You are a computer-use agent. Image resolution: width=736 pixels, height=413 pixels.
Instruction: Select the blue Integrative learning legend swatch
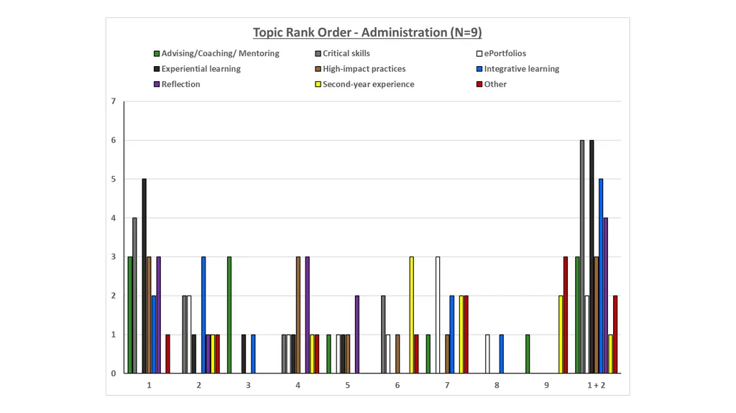pyautogui.click(x=479, y=69)
